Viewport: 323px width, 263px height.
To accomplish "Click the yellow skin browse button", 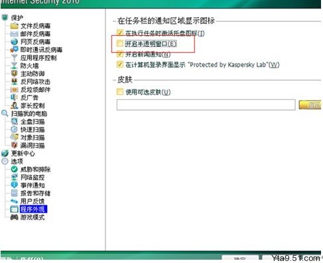I will point(310,105).
